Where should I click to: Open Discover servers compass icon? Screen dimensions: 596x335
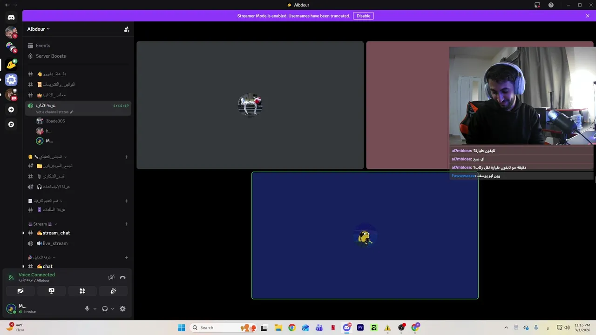coord(11,125)
